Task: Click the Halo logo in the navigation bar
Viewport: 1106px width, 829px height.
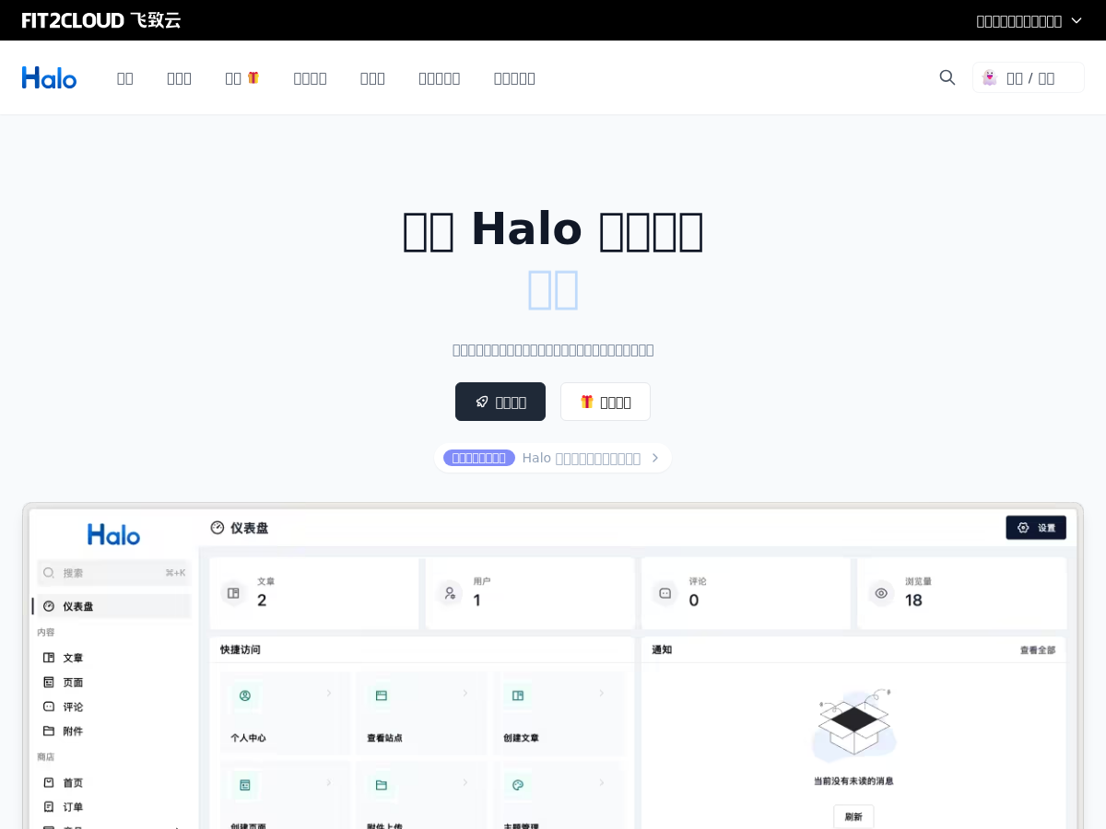Action: pos(49,77)
